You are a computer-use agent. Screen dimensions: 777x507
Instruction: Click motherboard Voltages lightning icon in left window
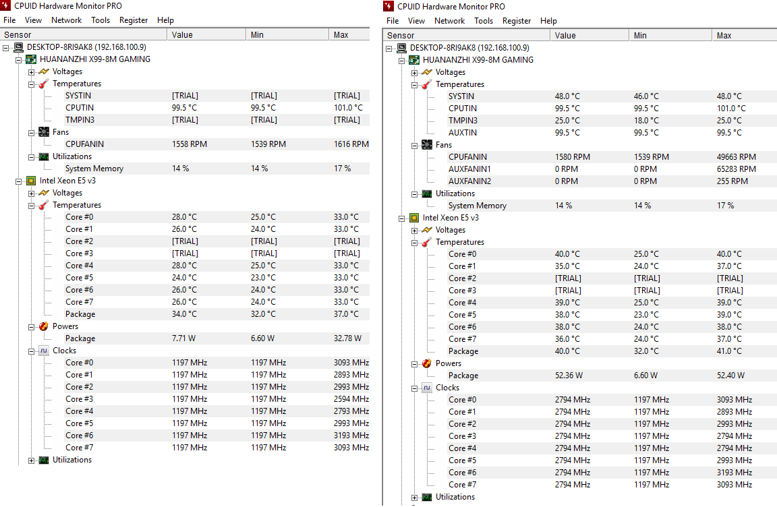click(44, 71)
